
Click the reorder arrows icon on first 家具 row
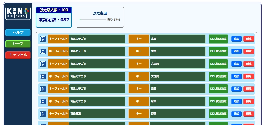click(x=43, y=89)
